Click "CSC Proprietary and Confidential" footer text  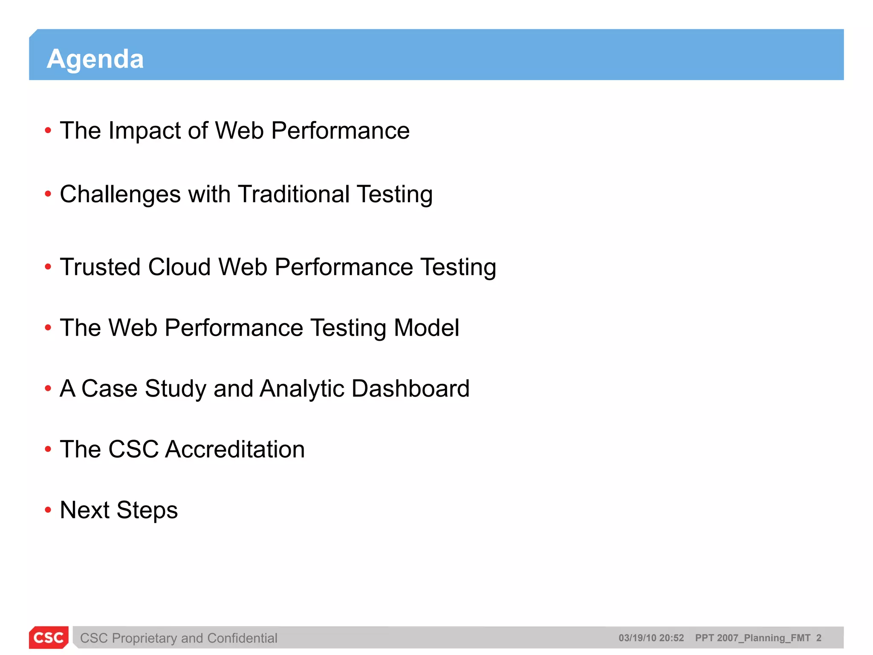[179, 638]
